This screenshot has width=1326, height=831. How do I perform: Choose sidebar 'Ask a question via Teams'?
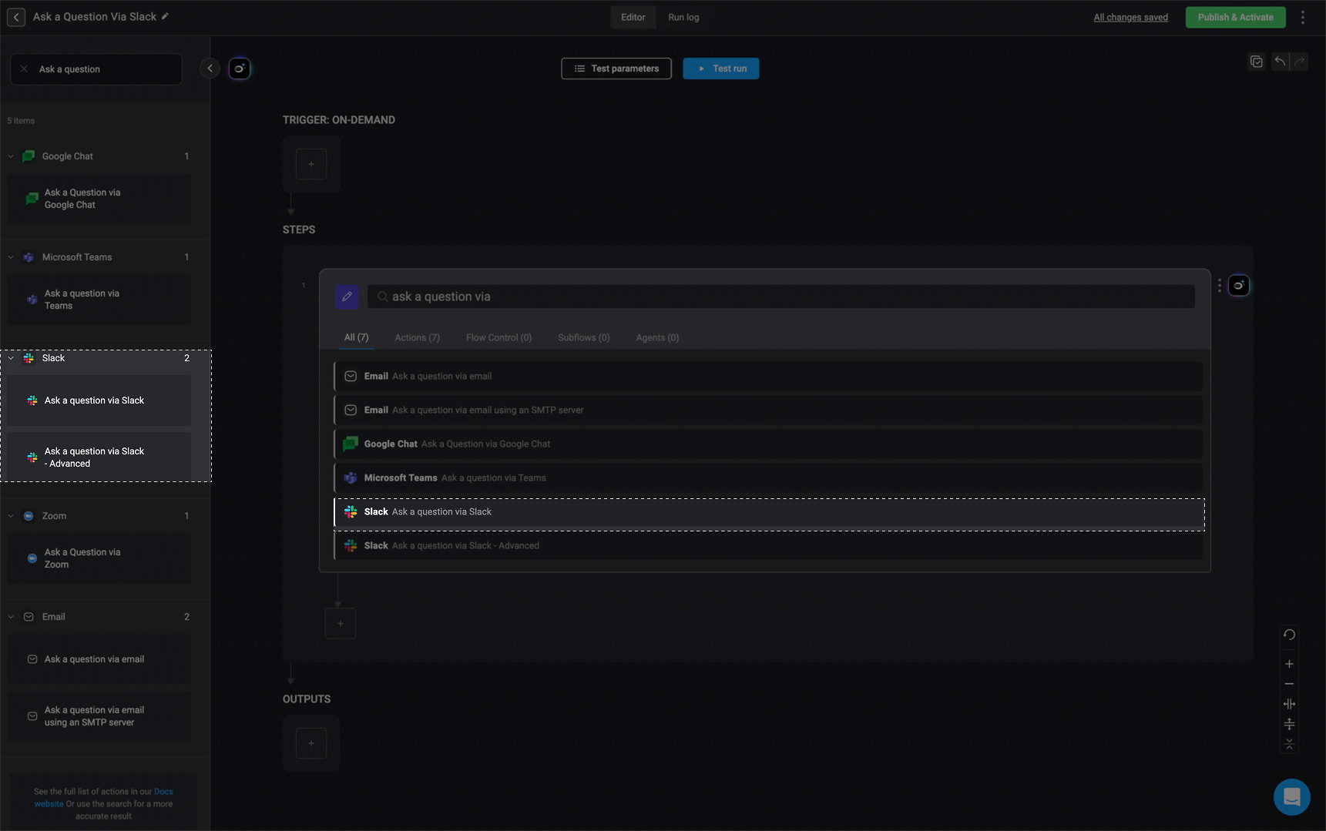tap(99, 300)
